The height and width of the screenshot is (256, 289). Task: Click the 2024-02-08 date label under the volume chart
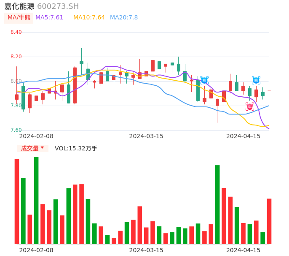point(36,250)
